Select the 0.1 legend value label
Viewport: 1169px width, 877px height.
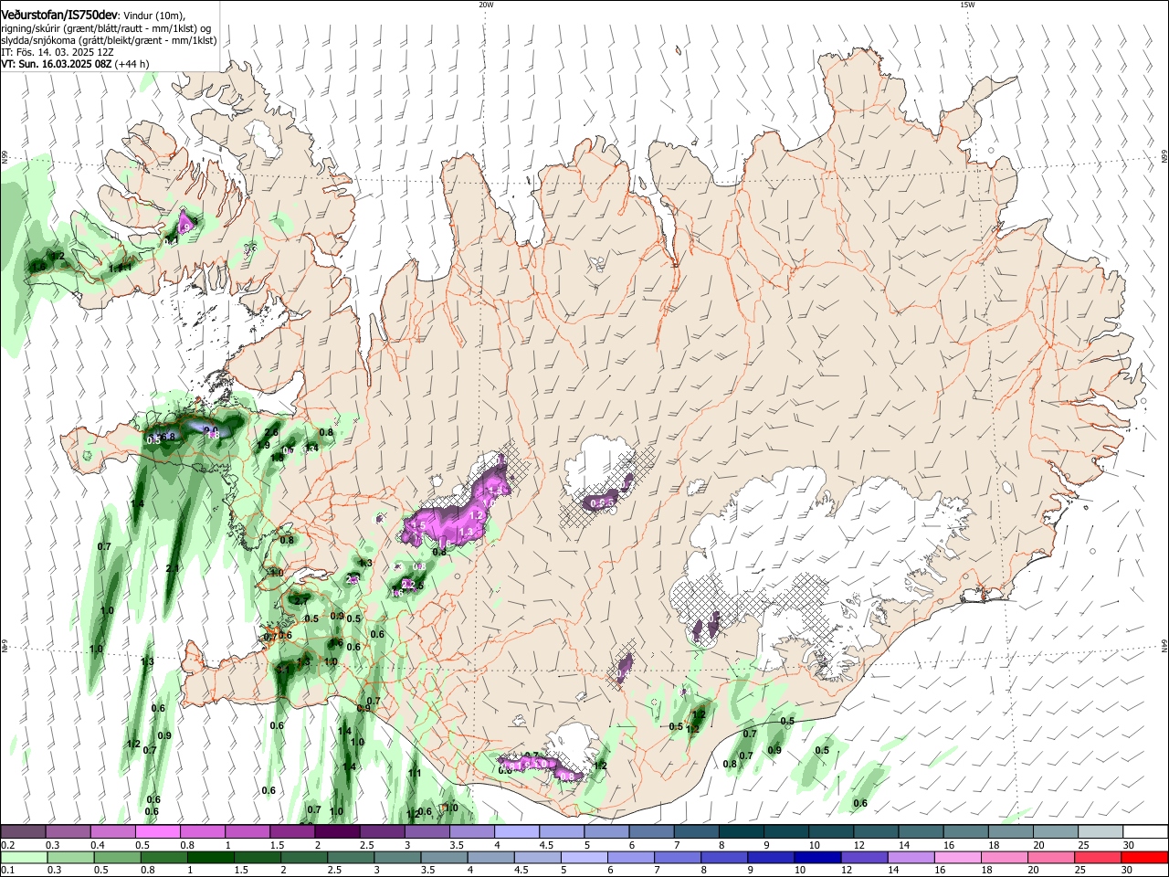[7, 871]
